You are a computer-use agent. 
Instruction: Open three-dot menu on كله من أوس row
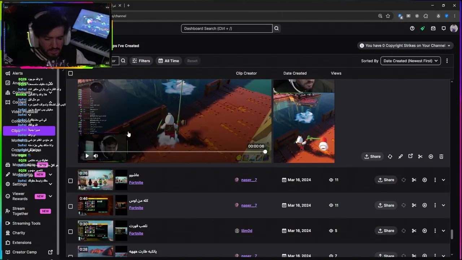[435, 205]
